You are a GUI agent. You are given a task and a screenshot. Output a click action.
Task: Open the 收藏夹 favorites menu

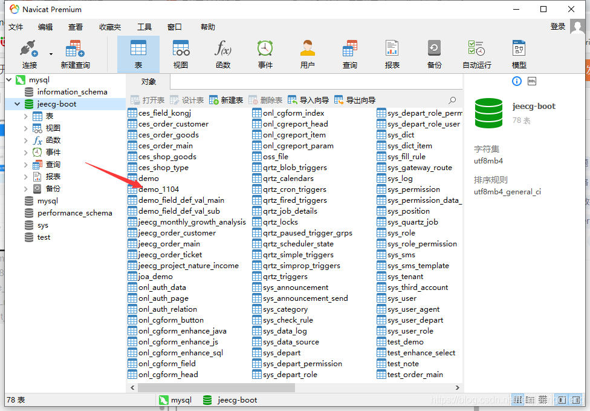(110, 27)
